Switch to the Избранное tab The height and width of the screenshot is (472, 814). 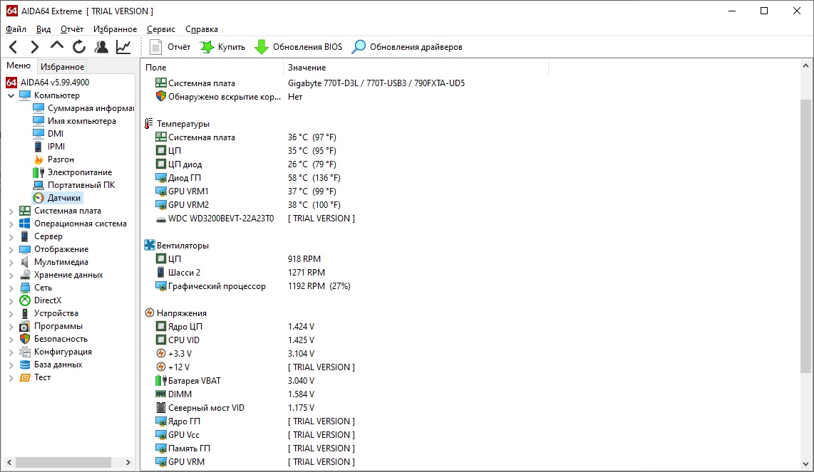pyautogui.click(x=62, y=67)
